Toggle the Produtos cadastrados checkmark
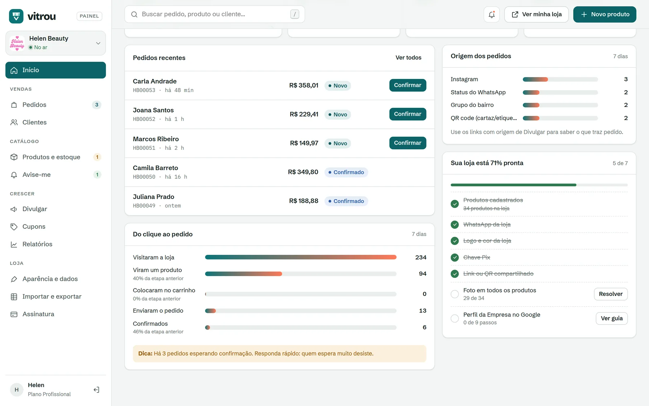Viewport: 649px width, 406px height. 455,204
